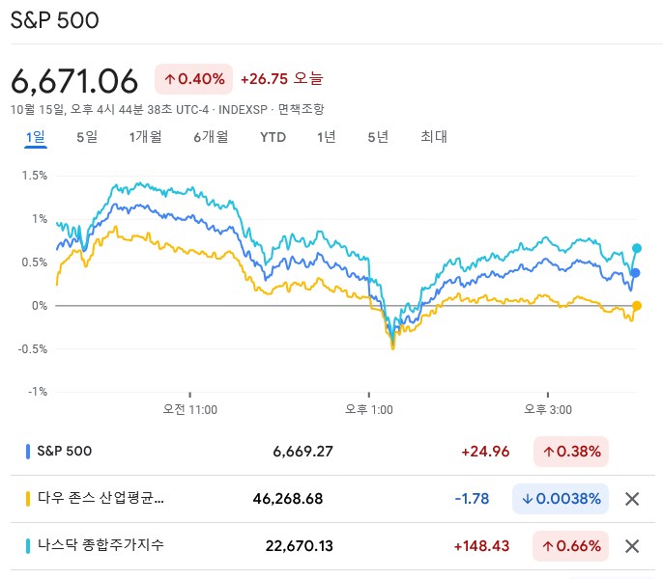
Task: Click the teal 나스닥 color marker
Action: point(27,546)
